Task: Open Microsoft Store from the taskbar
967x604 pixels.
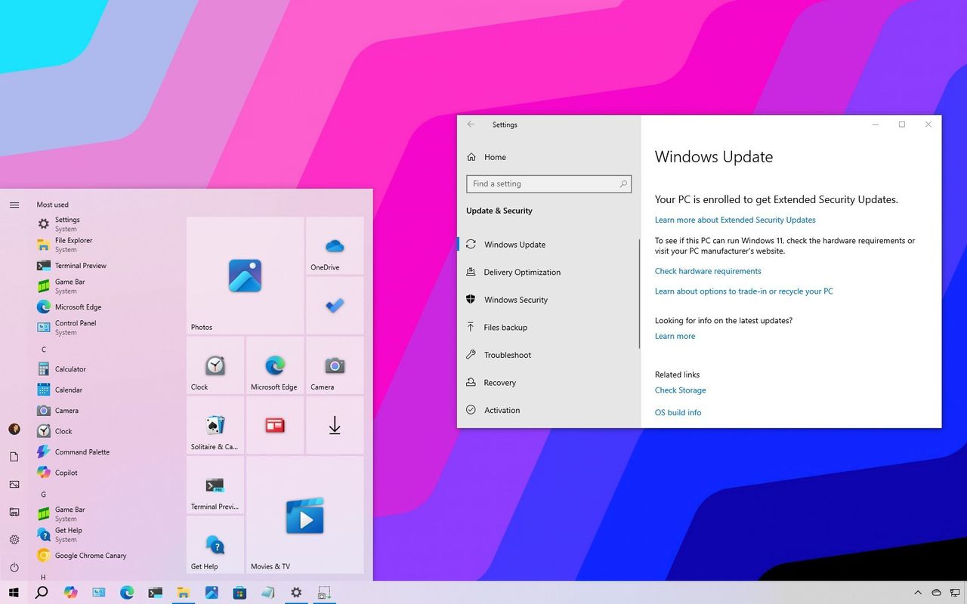Action: point(239,593)
